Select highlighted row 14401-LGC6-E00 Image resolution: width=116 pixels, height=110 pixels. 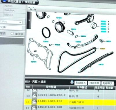pyautogui.click(x=70, y=102)
